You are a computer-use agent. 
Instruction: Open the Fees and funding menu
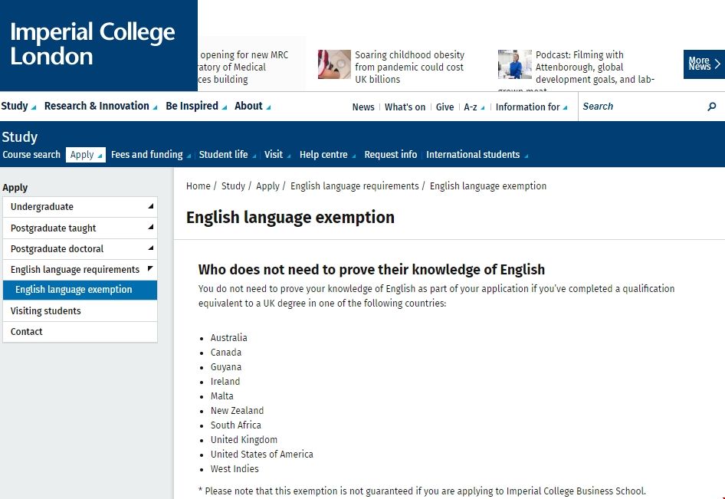tap(150, 155)
